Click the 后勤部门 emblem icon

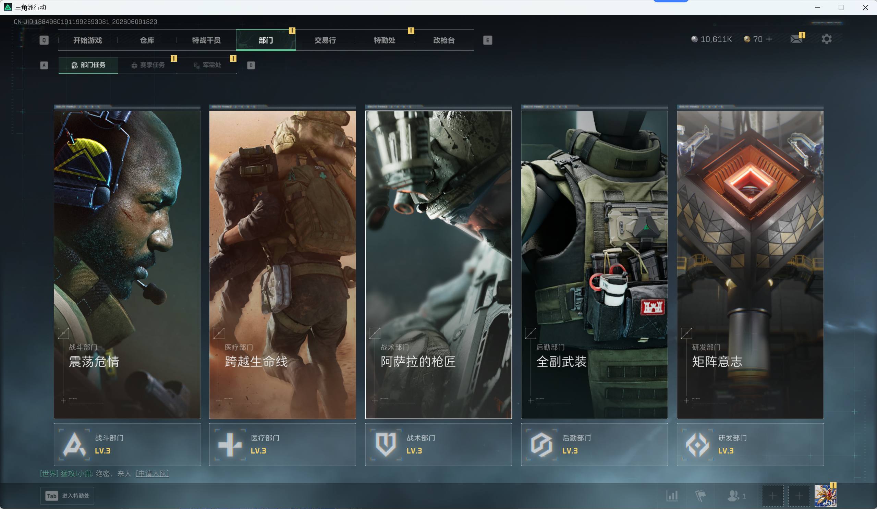[541, 445]
